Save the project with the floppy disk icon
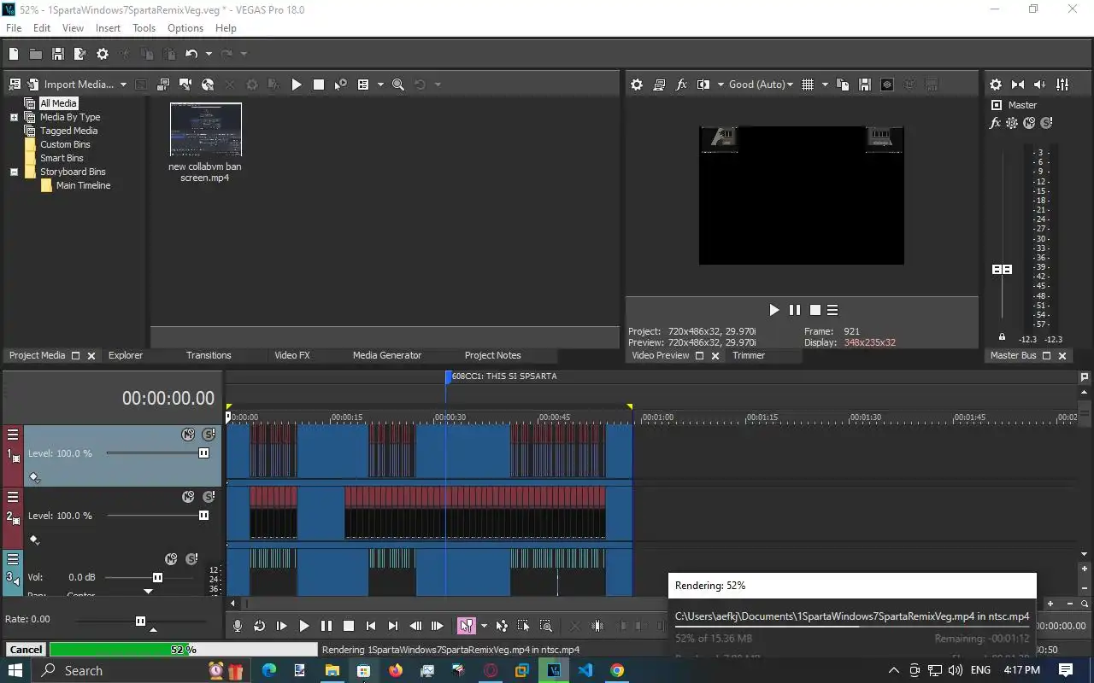This screenshot has height=683, width=1094. coord(58,54)
